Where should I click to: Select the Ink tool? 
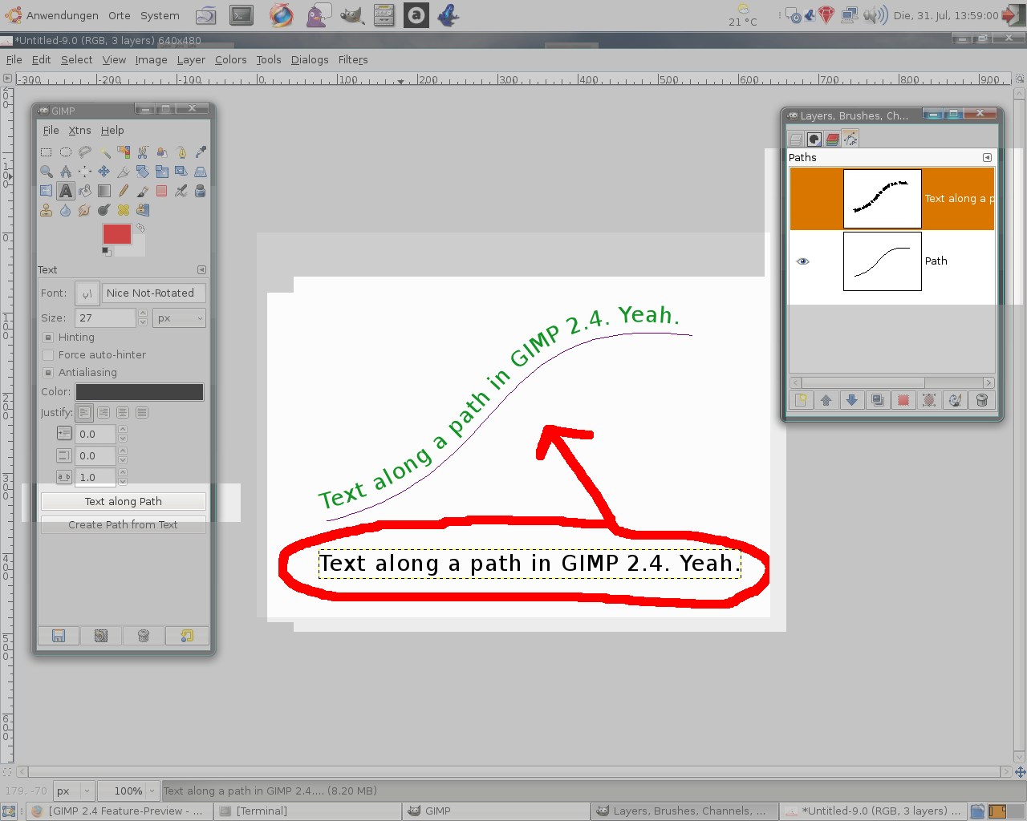201,190
